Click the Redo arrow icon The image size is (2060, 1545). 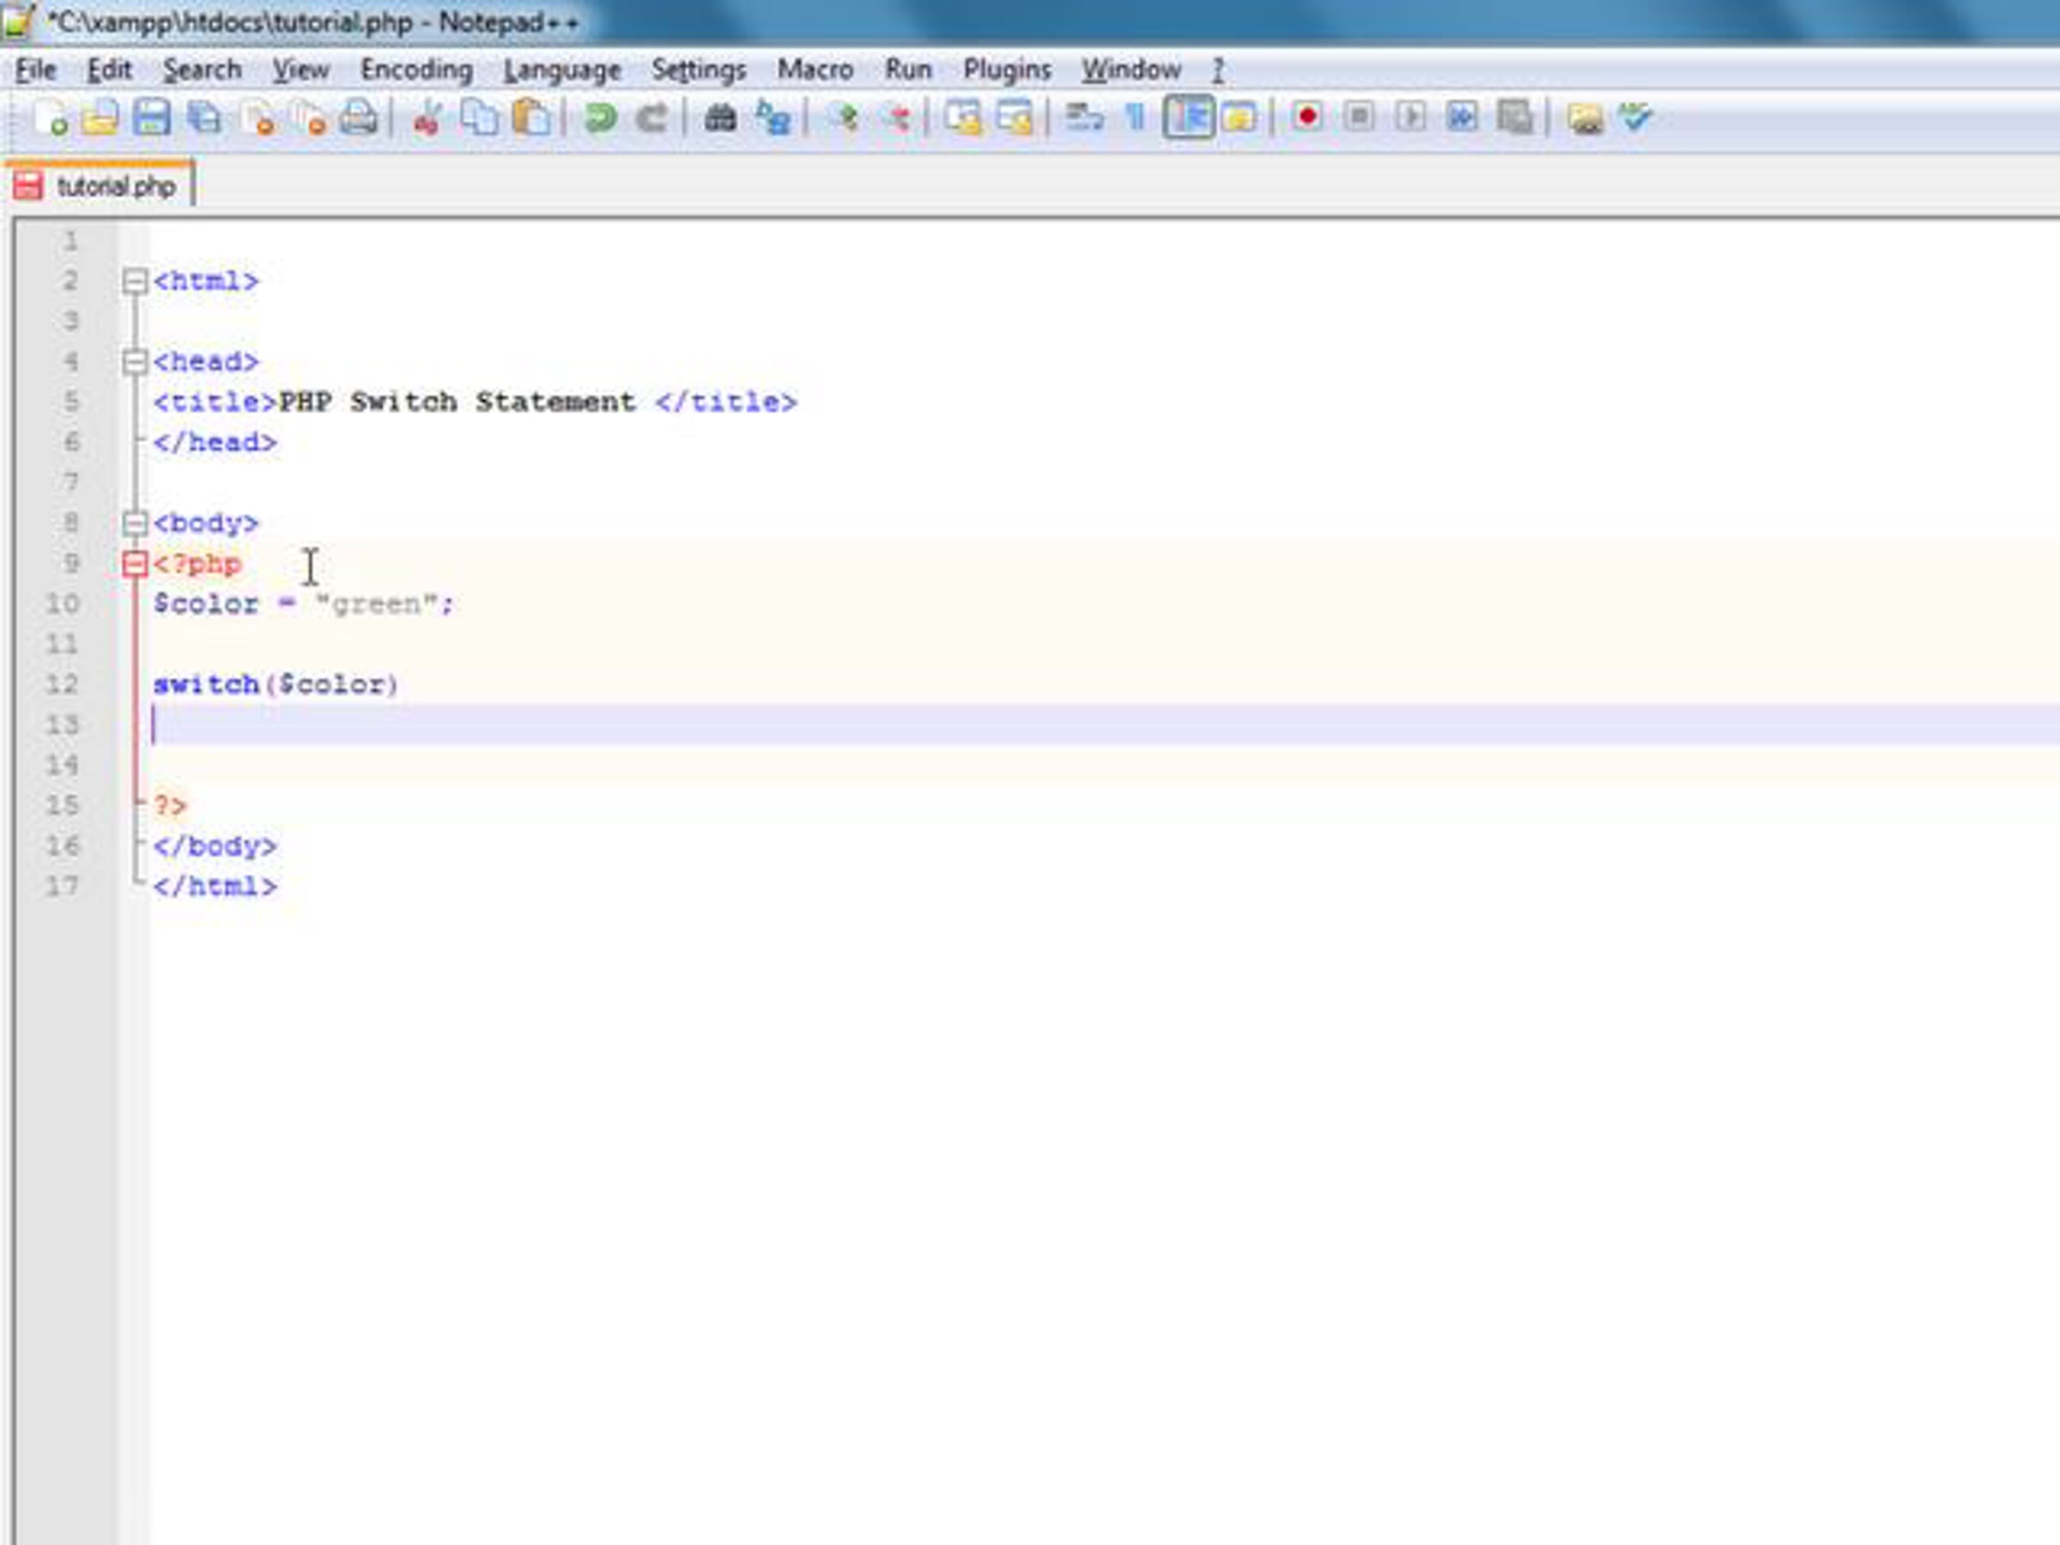(651, 118)
